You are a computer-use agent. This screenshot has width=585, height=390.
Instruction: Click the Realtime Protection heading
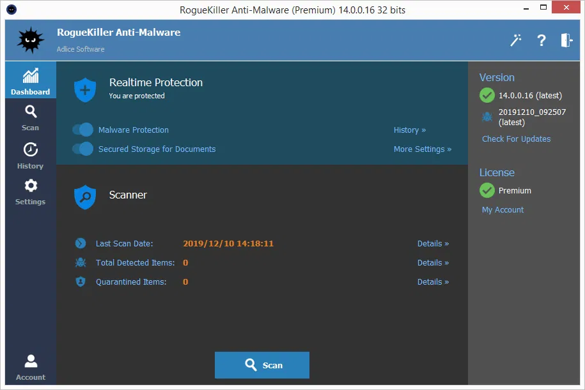155,82
